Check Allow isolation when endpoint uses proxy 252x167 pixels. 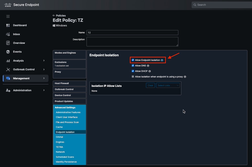coord(133,77)
